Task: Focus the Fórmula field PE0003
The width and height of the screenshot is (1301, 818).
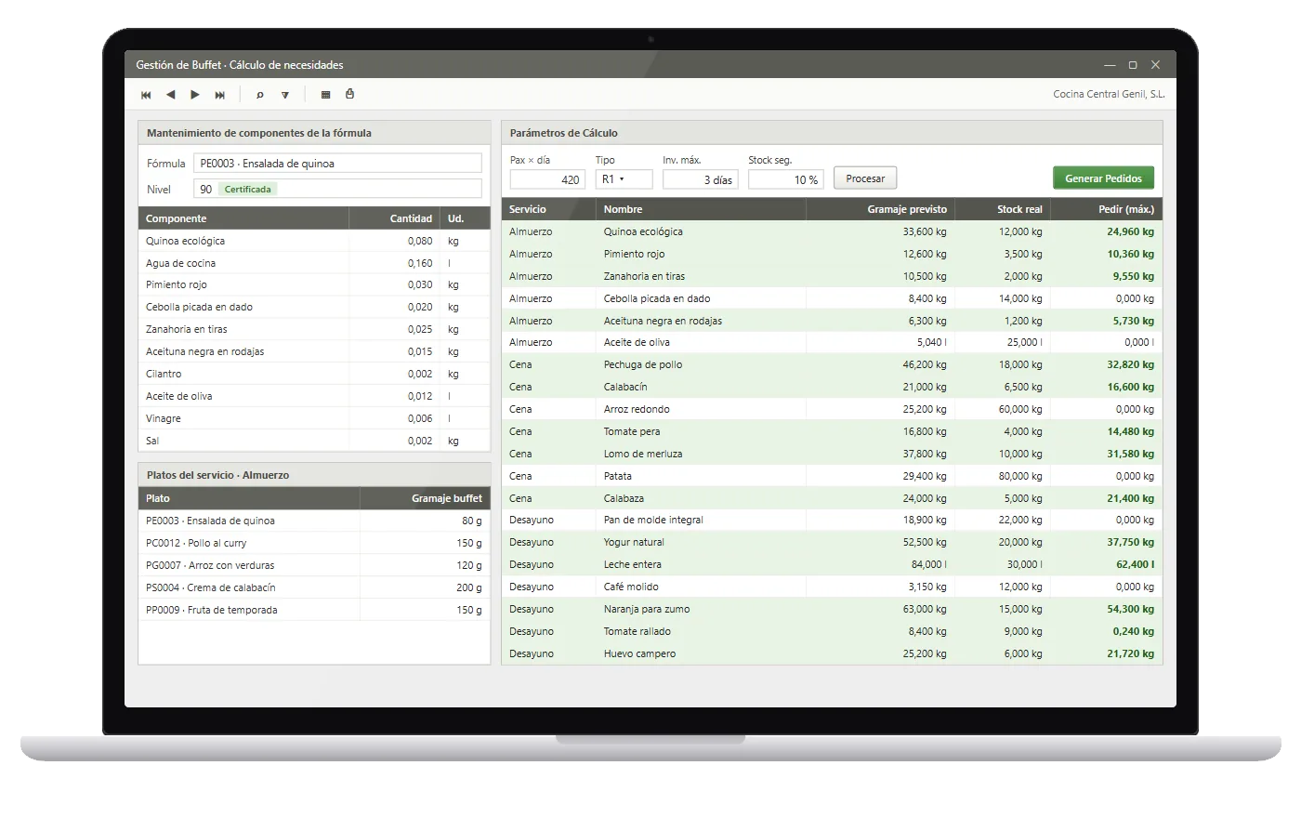Action: click(337, 164)
